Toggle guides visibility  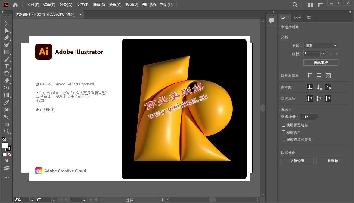pyautogui.click(x=310, y=87)
